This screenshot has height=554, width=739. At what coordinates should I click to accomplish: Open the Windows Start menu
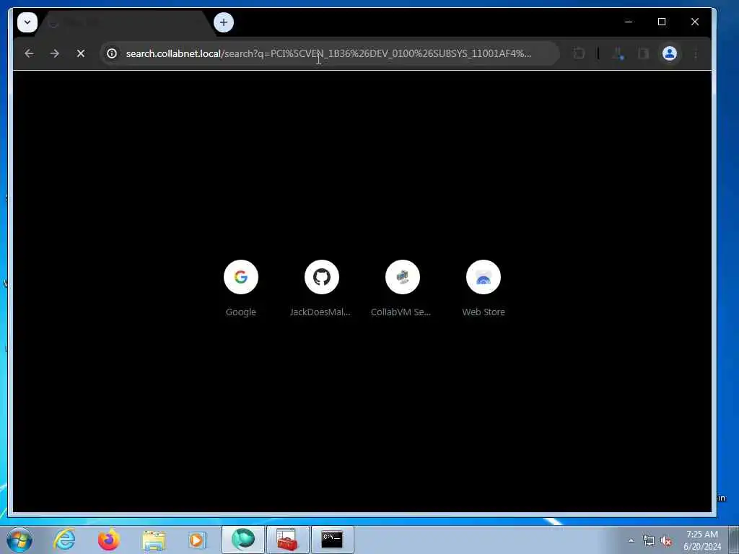tap(19, 540)
